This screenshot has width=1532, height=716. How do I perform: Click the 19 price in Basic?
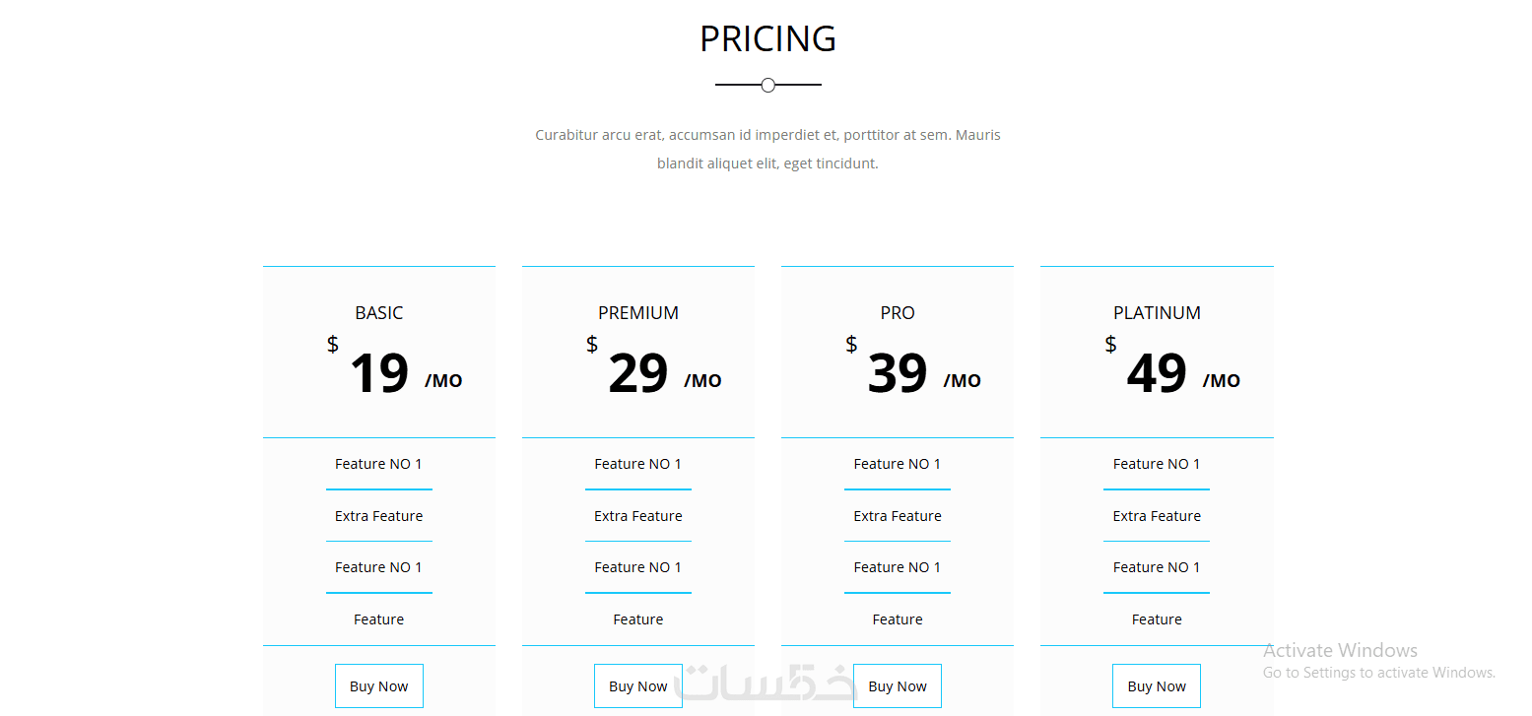[379, 373]
